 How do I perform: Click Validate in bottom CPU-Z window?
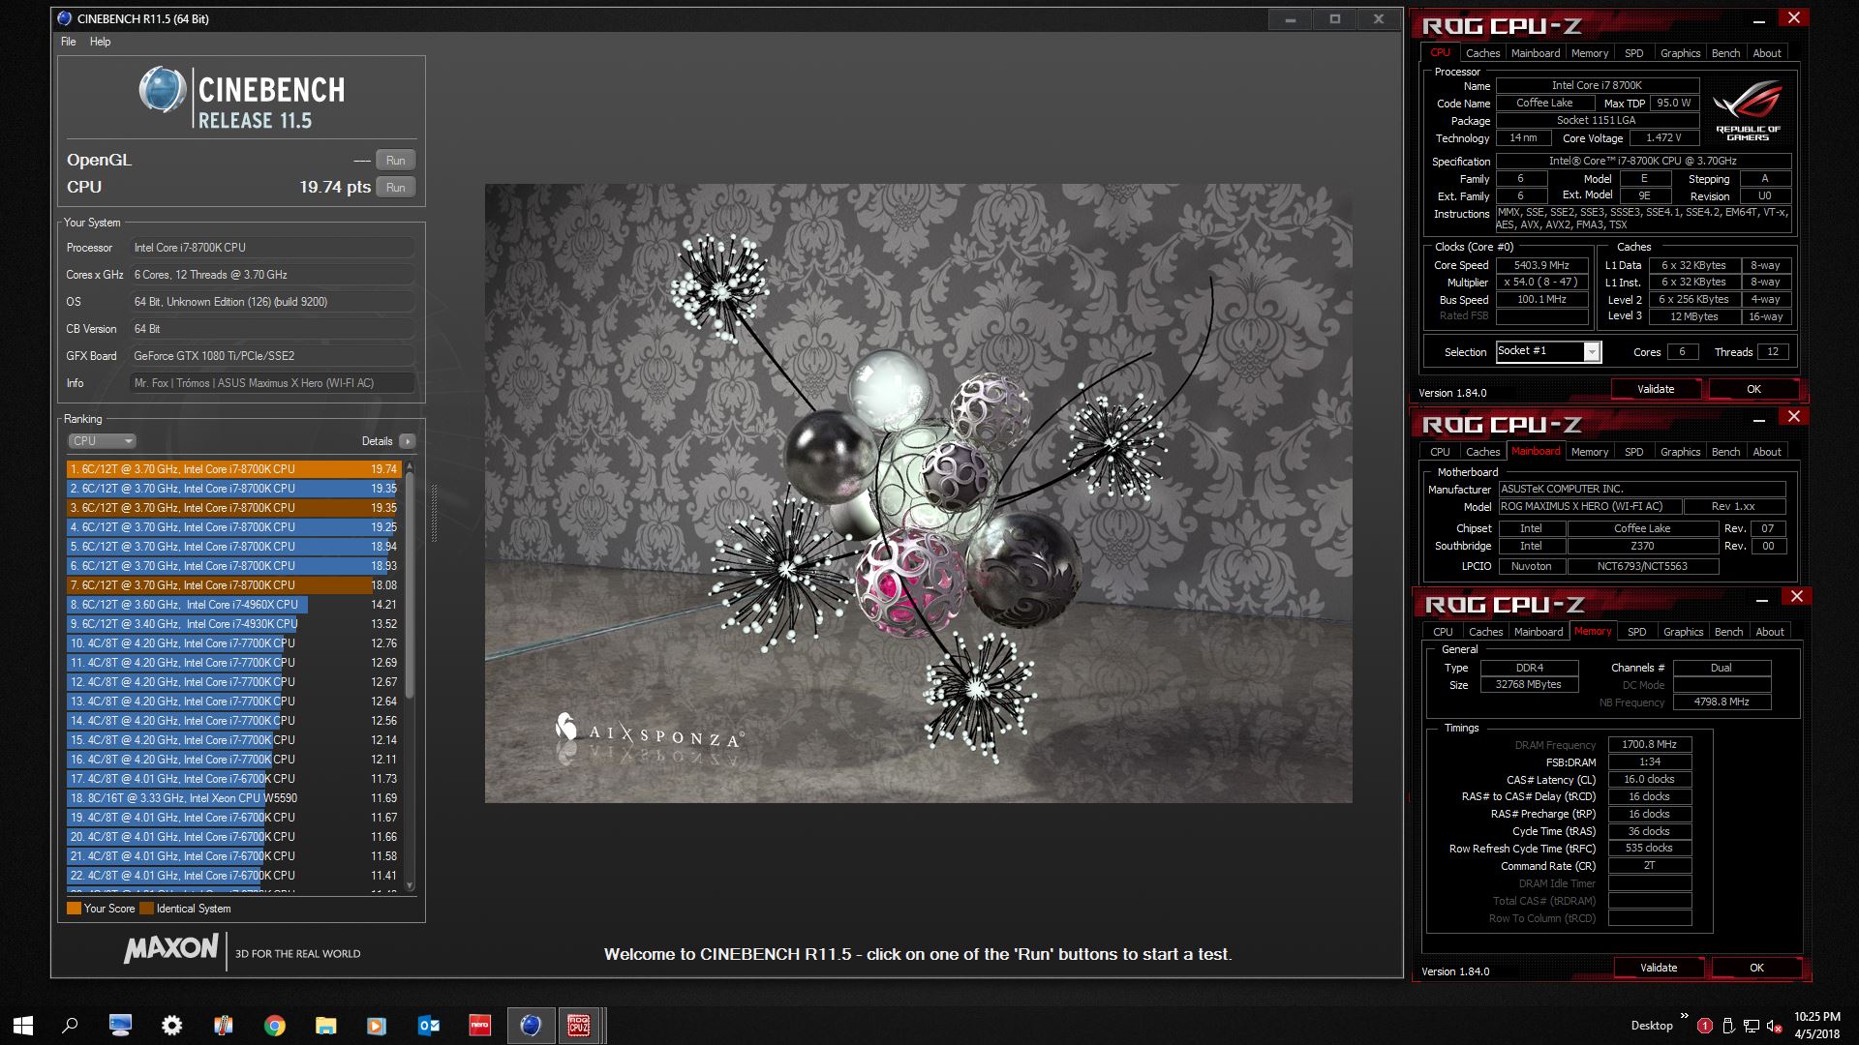pyautogui.click(x=1659, y=968)
